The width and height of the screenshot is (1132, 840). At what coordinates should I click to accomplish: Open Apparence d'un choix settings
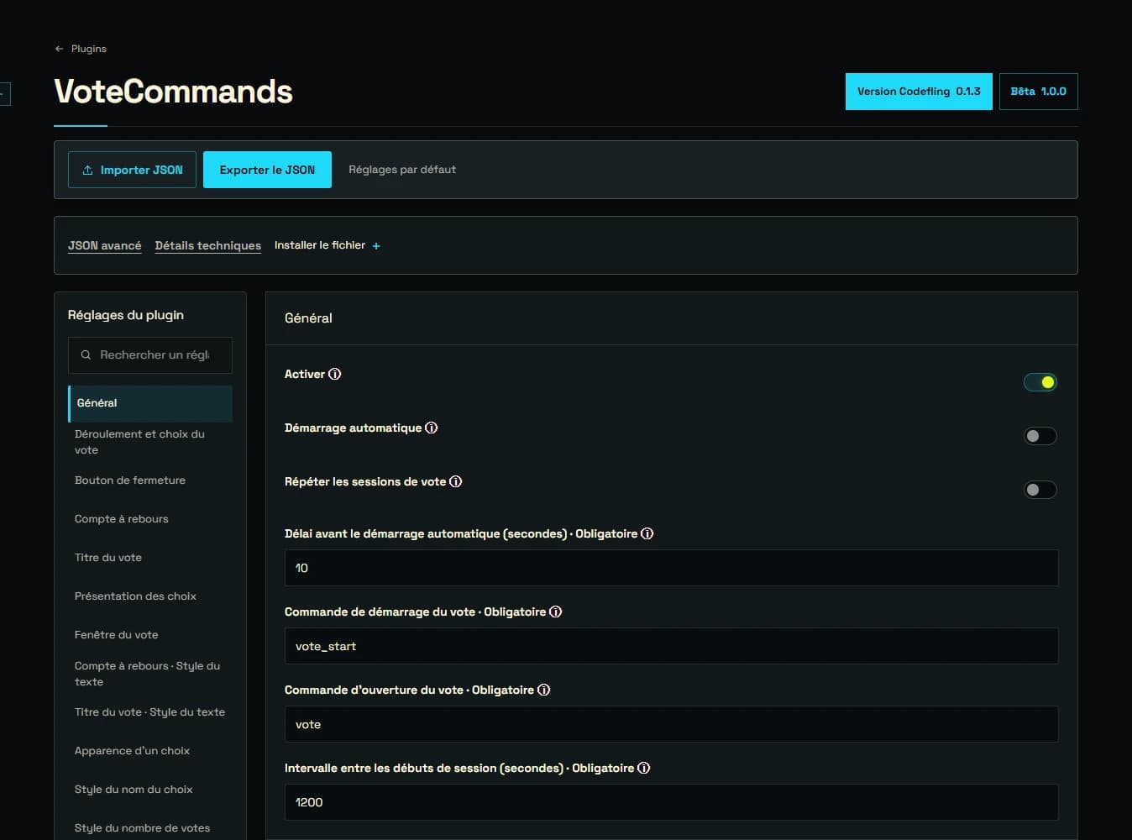pyautogui.click(x=150, y=751)
